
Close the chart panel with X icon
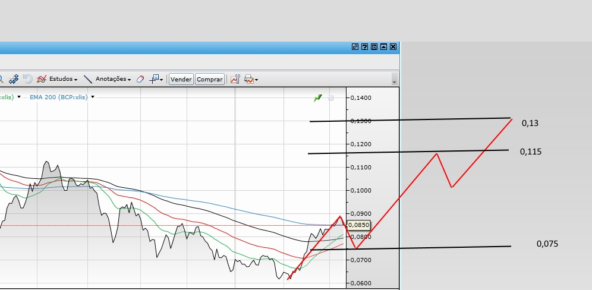click(x=393, y=47)
